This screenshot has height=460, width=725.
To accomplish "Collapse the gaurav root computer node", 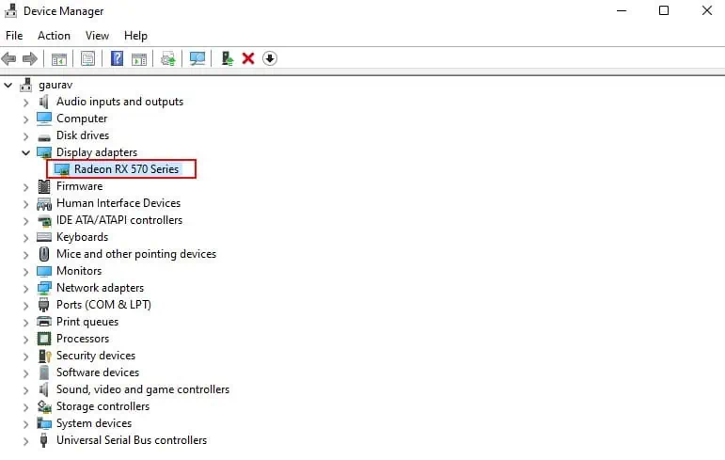I will (x=8, y=86).
